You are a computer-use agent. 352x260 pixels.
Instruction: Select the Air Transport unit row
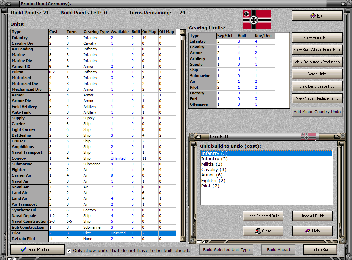(93, 204)
